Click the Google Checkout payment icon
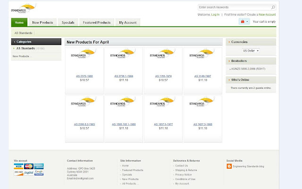This screenshot has height=189, width=302. coord(39,172)
